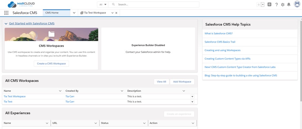Open the CMS Home tab menu chevron
This screenshot has height=129, width=302.
pos(74,13)
